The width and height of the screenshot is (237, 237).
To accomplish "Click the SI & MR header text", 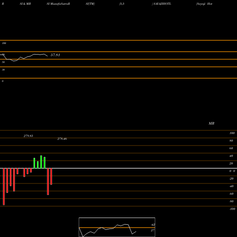I will coord(25,4).
